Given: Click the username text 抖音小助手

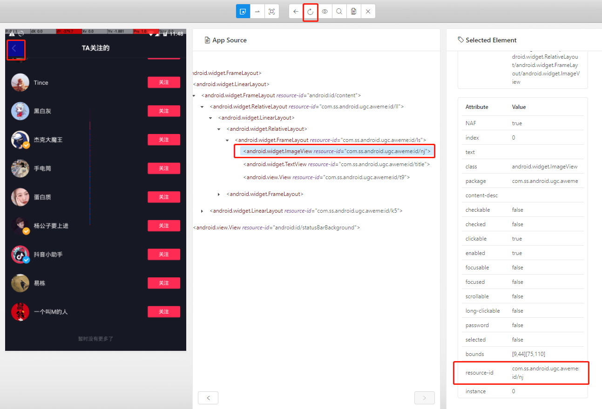Looking at the screenshot, I should (x=48, y=255).
